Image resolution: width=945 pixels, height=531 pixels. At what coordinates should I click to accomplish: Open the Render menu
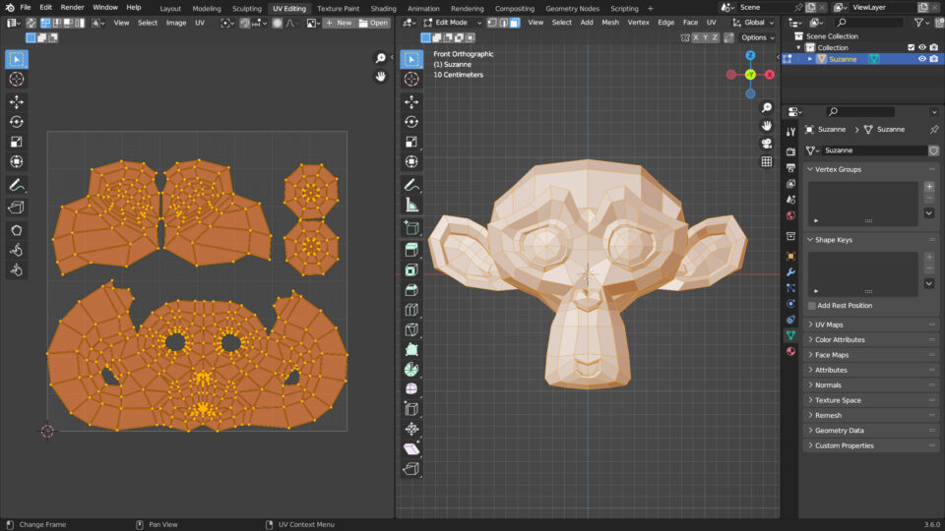(x=72, y=7)
